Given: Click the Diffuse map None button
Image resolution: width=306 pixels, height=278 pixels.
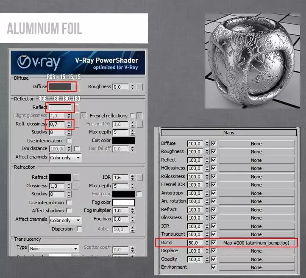Looking at the screenshot, I should (x=256, y=144).
